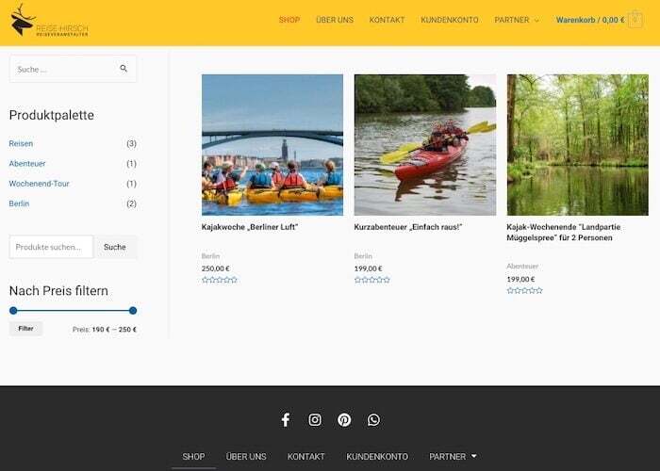Select the Abenteuer category link
This screenshot has height=471, width=660.
[x=27, y=164]
